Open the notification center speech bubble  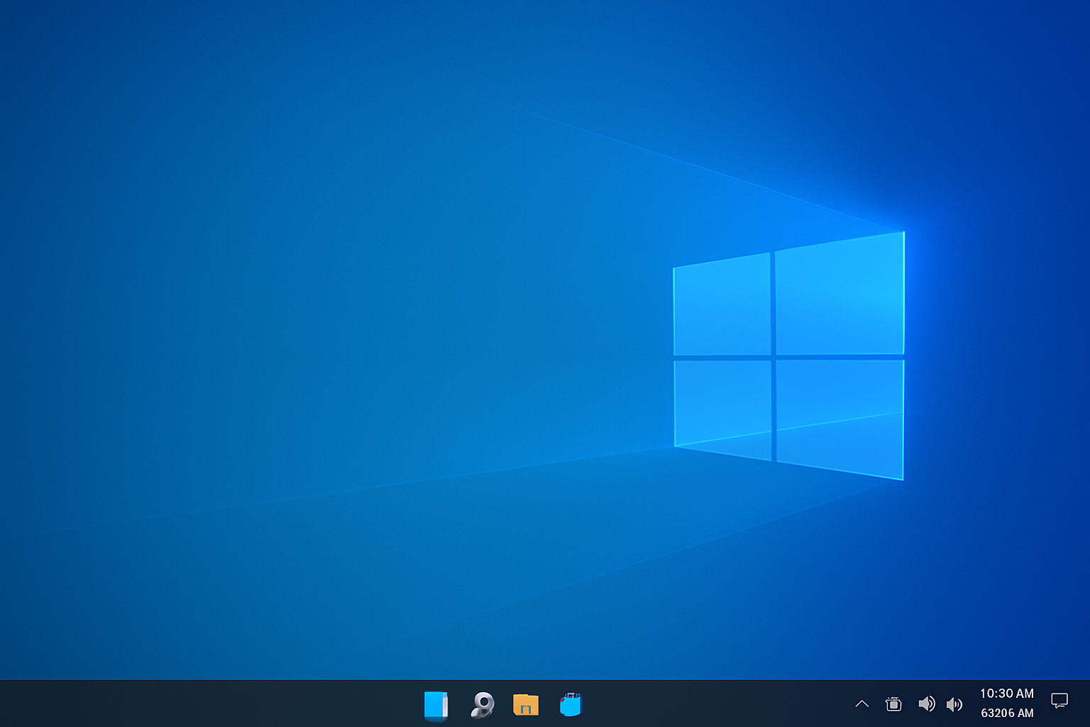[1059, 701]
